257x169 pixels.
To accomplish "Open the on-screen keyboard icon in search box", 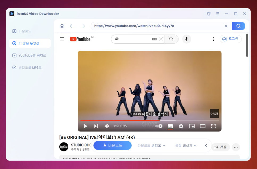I will pos(154,39).
